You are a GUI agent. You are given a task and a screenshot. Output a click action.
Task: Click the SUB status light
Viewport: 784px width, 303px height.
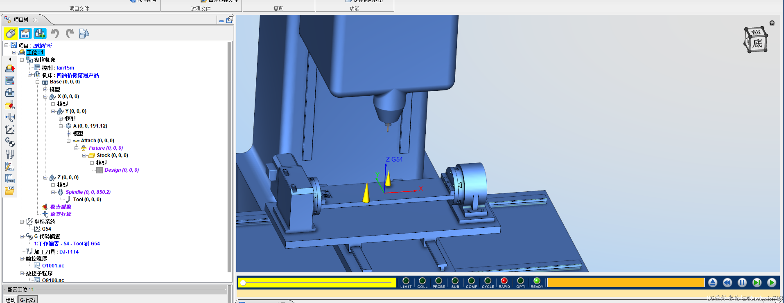click(455, 281)
